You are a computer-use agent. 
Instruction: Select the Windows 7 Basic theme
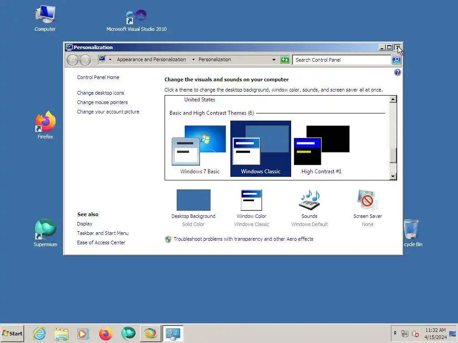click(200, 149)
